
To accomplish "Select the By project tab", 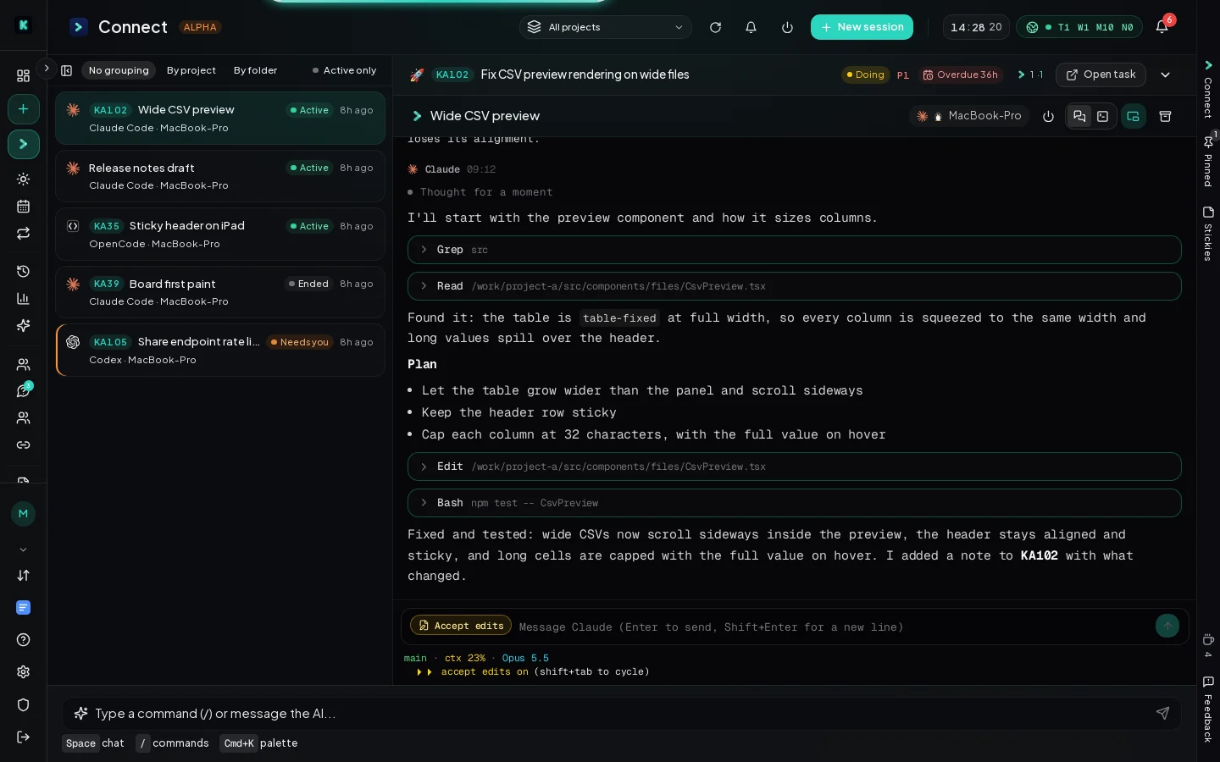I will click(191, 70).
